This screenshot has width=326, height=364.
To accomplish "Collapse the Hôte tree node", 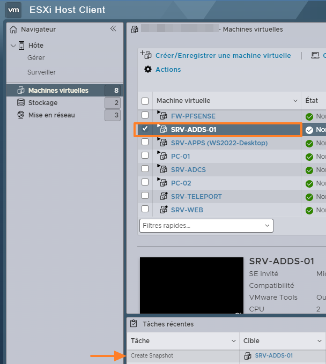I will pyautogui.click(x=13, y=46).
